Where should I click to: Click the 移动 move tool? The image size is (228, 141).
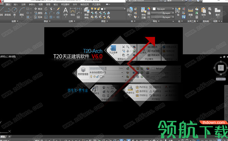38,9
